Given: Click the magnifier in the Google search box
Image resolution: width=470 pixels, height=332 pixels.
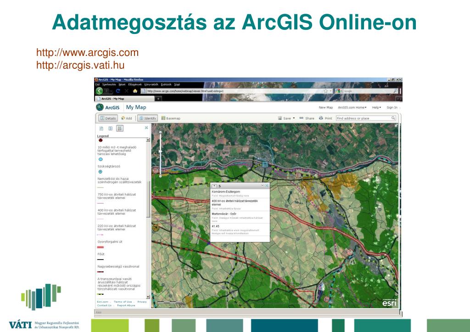Looking at the screenshot, I should (x=395, y=91).
